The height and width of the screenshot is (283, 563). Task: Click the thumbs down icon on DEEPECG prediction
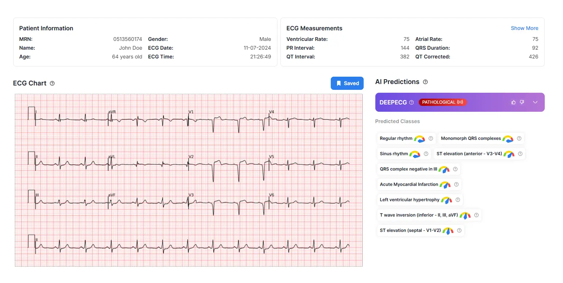pyautogui.click(x=522, y=102)
